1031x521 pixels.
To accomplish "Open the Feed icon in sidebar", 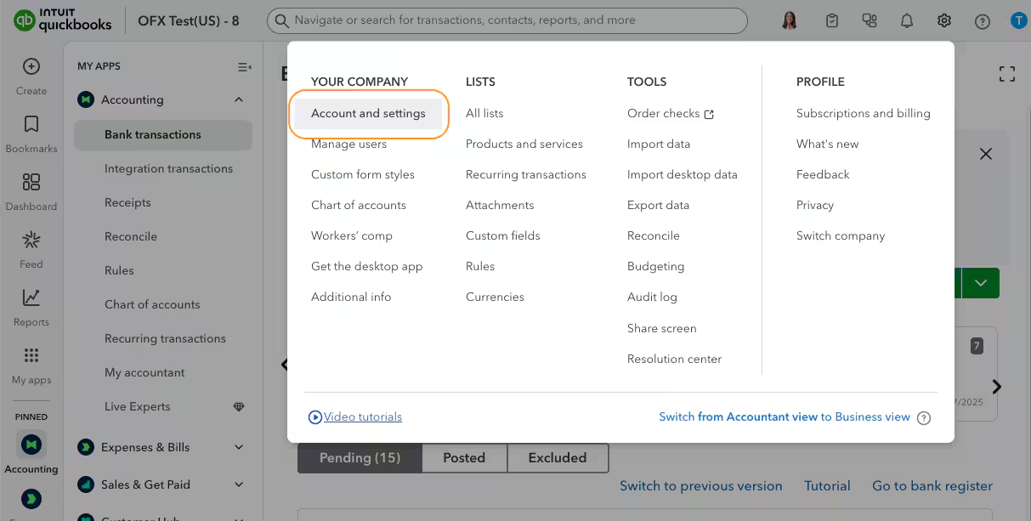I will 31,241.
